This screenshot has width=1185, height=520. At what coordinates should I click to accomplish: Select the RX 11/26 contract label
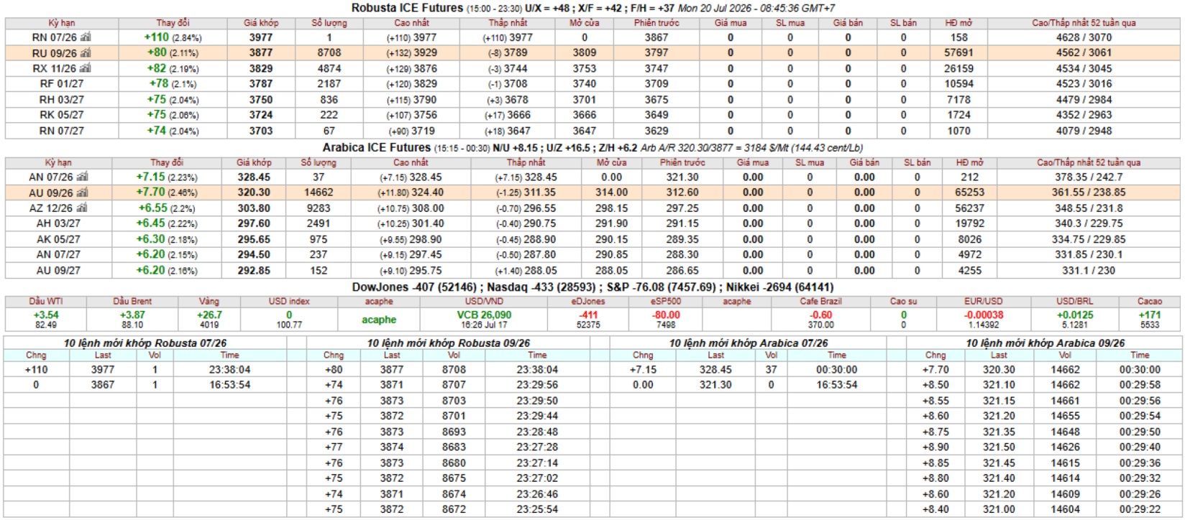(54, 69)
